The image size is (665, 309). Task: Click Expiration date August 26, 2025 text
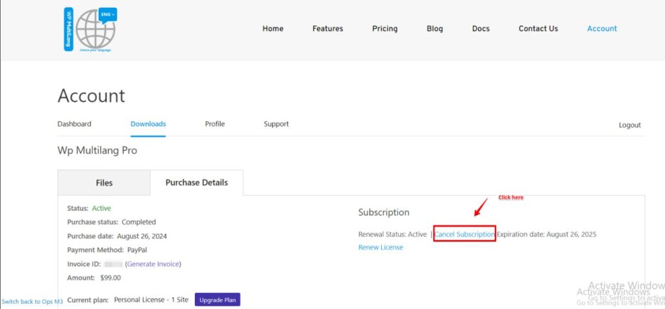[547, 234]
